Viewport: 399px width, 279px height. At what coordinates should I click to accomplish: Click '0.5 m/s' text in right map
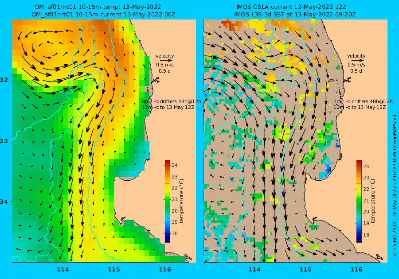coord(356,65)
